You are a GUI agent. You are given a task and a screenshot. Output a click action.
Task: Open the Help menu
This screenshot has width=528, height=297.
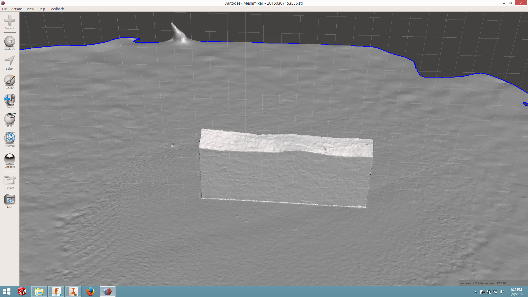[42, 9]
